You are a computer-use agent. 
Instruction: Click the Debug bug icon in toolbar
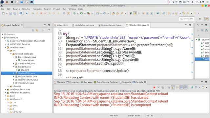tap(74, 13)
